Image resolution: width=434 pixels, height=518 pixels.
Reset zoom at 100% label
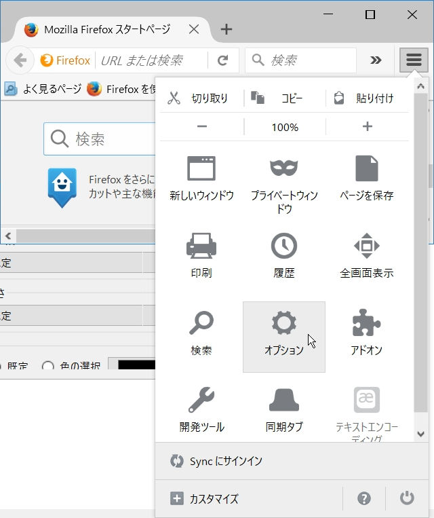point(285,127)
